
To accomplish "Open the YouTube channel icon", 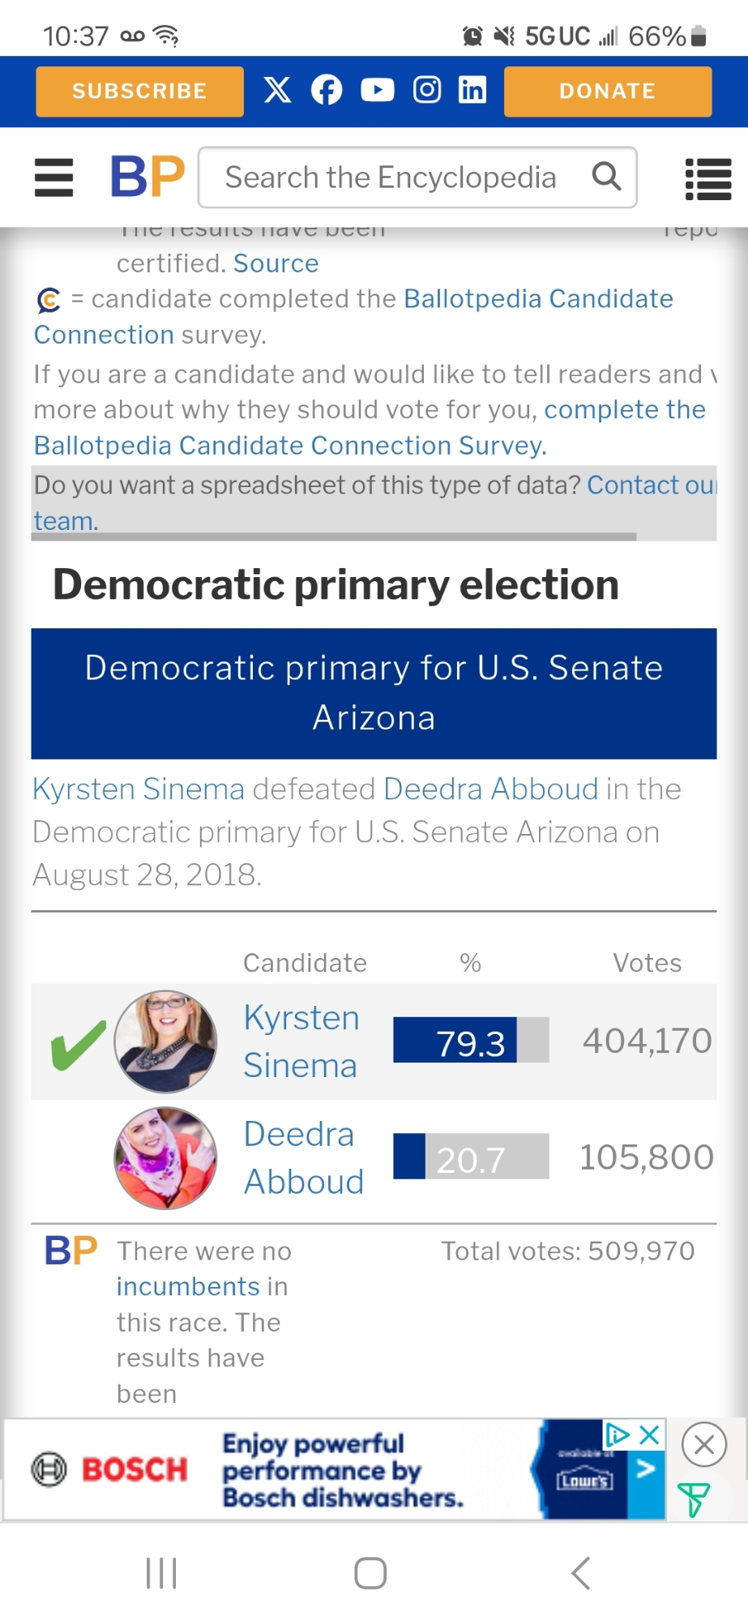I will coord(377,90).
